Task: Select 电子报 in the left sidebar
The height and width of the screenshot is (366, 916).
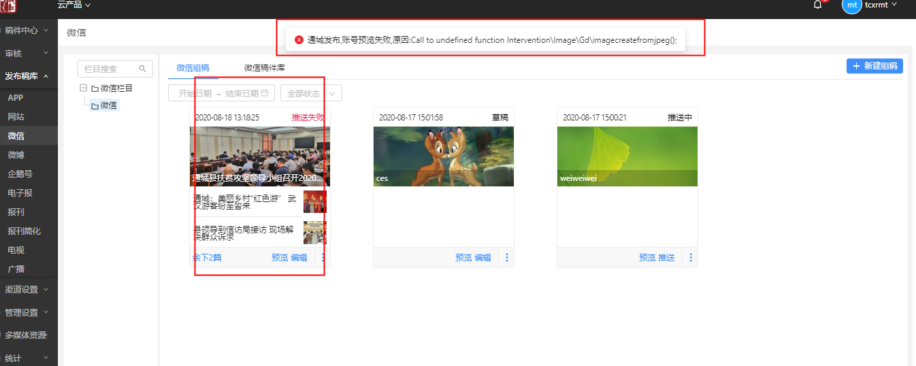Action: pos(20,193)
